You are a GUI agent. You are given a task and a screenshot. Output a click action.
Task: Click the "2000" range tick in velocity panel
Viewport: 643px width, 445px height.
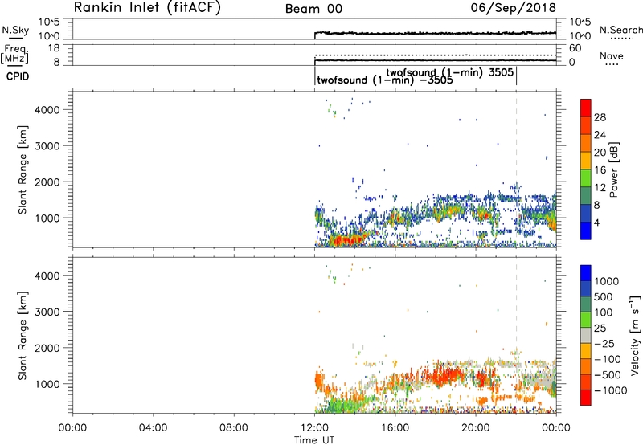pos(47,348)
